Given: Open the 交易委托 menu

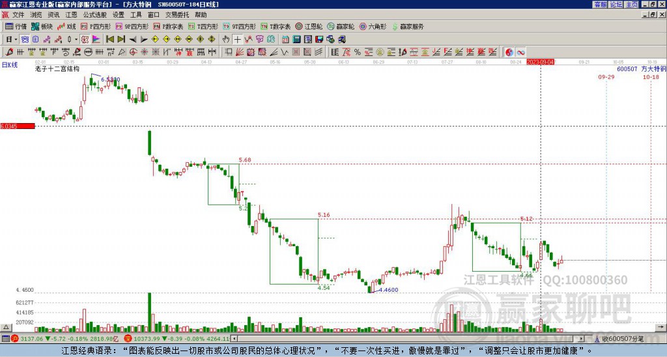Looking at the screenshot, I should (177, 15).
